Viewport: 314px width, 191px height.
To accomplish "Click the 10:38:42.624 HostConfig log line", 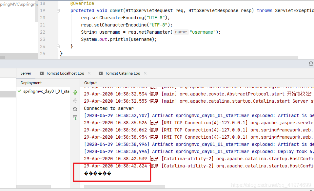I will 199,166.
